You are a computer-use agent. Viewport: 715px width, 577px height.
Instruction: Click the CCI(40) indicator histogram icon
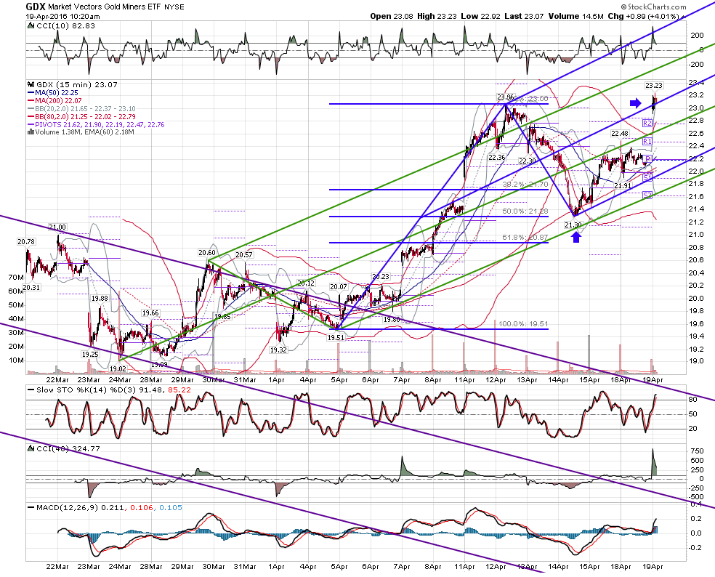[x=31, y=448]
